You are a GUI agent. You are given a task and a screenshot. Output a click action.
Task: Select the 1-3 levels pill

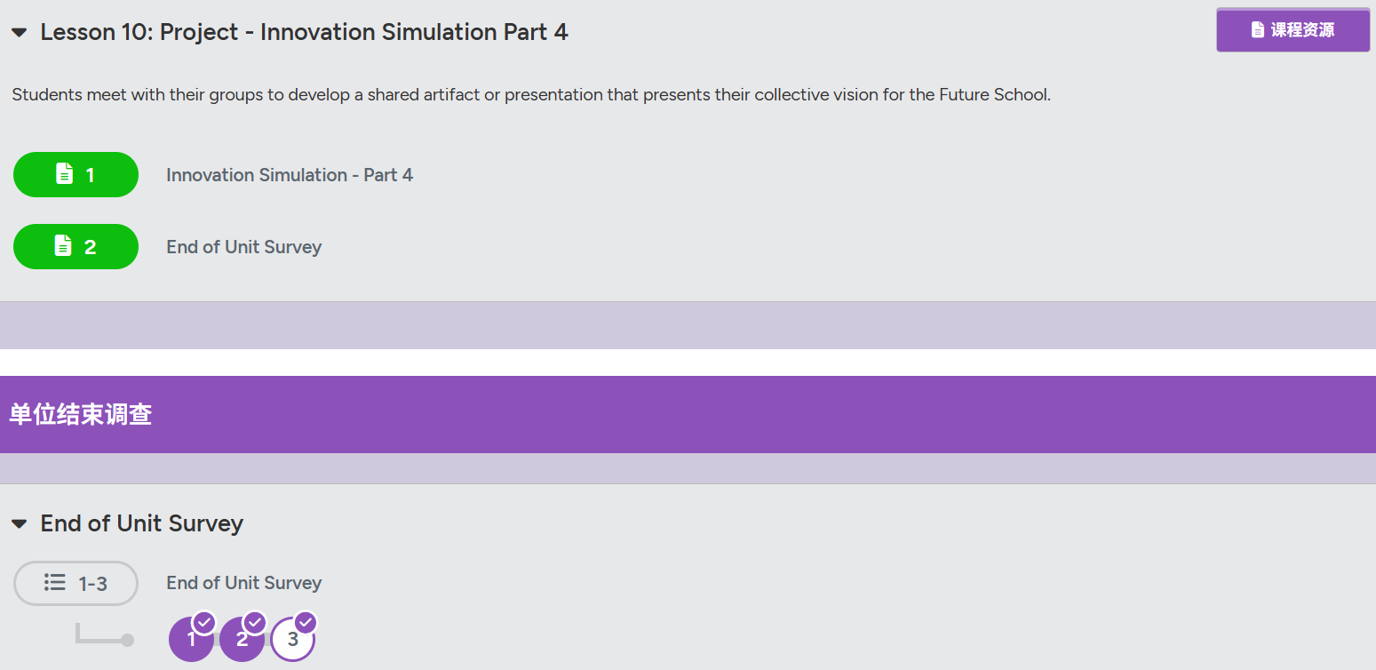pyautogui.click(x=76, y=583)
